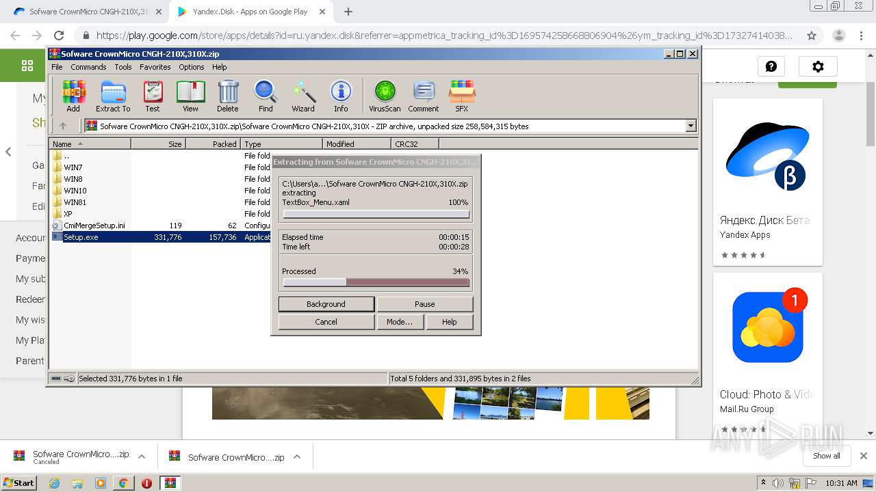Image resolution: width=876 pixels, height=492 pixels.
Task: Reload the browser page
Action: (x=59, y=36)
